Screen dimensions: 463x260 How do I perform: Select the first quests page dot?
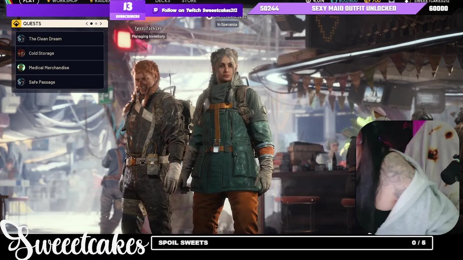pos(91,23)
